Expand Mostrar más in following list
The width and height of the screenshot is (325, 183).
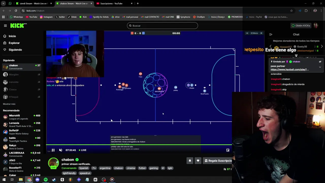(x=9, y=104)
